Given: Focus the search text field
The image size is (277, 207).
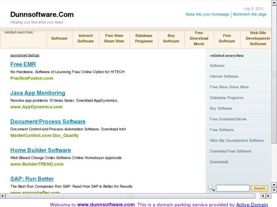Looking at the screenshot, I should point(233,188).
